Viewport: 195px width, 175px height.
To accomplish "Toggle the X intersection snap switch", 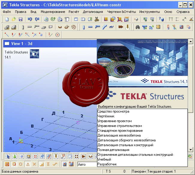I will click(34, 164).
